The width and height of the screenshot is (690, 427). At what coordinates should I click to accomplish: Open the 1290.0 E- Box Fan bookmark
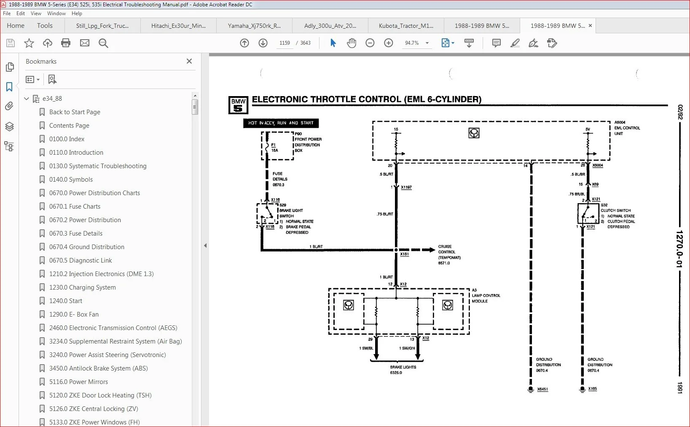[x=74, y=314]
